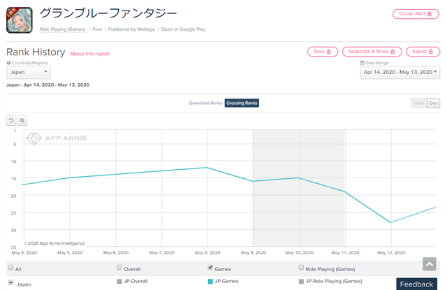Check the All checkbox
447x290 pixels.
point(11,268)
